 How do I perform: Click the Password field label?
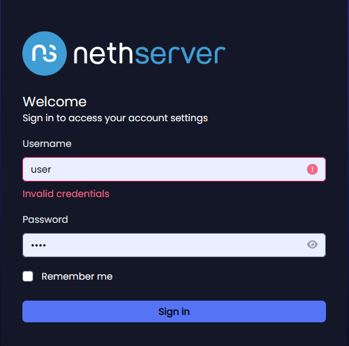tap(45, 219)
